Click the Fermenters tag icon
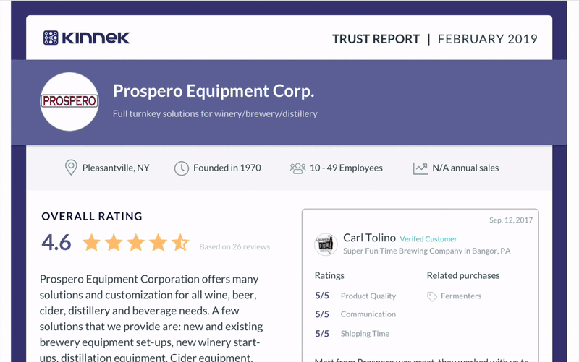This screenshot has height=362, width=579. (431, 296)
